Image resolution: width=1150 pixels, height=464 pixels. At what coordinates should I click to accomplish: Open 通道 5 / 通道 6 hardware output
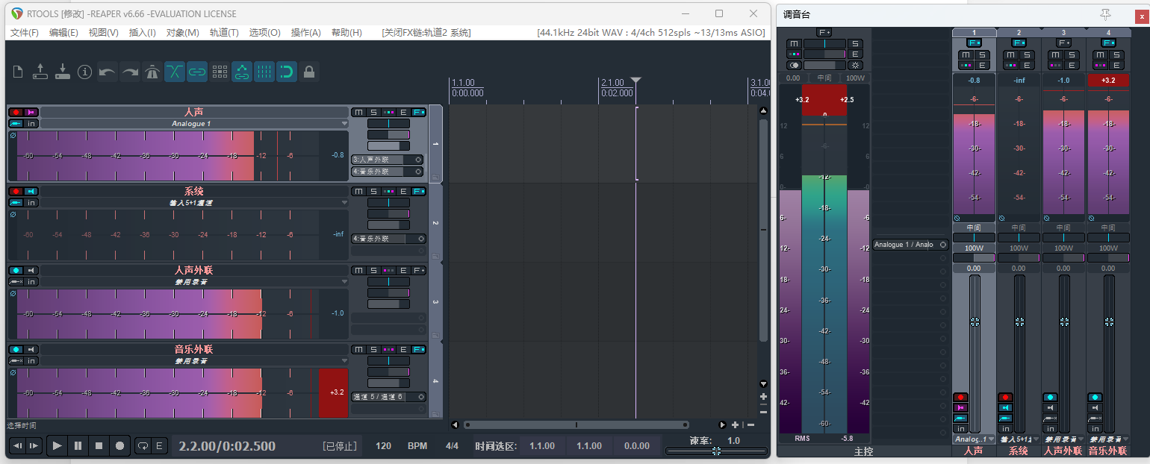pyautogui.click(x=388, y=397)
